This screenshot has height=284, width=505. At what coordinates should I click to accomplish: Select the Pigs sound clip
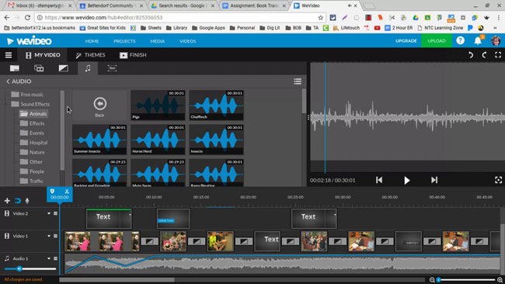tap(158, 106)
